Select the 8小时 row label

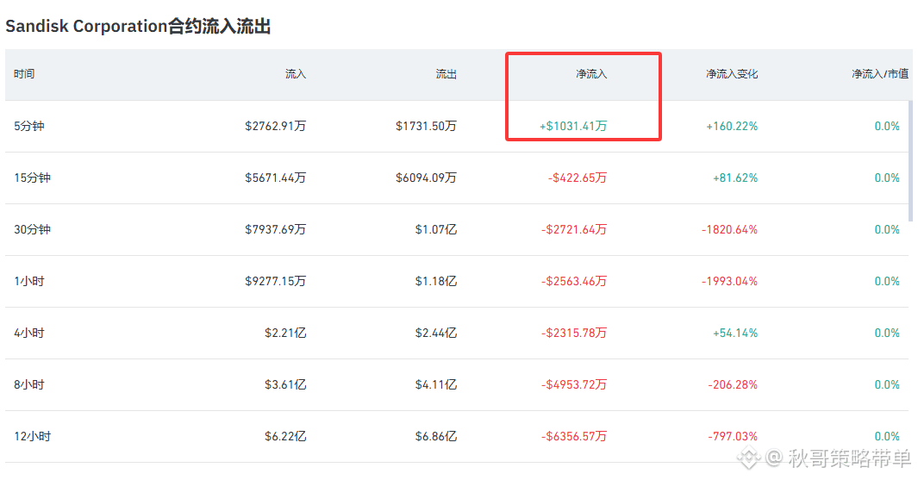pos(29,384)
